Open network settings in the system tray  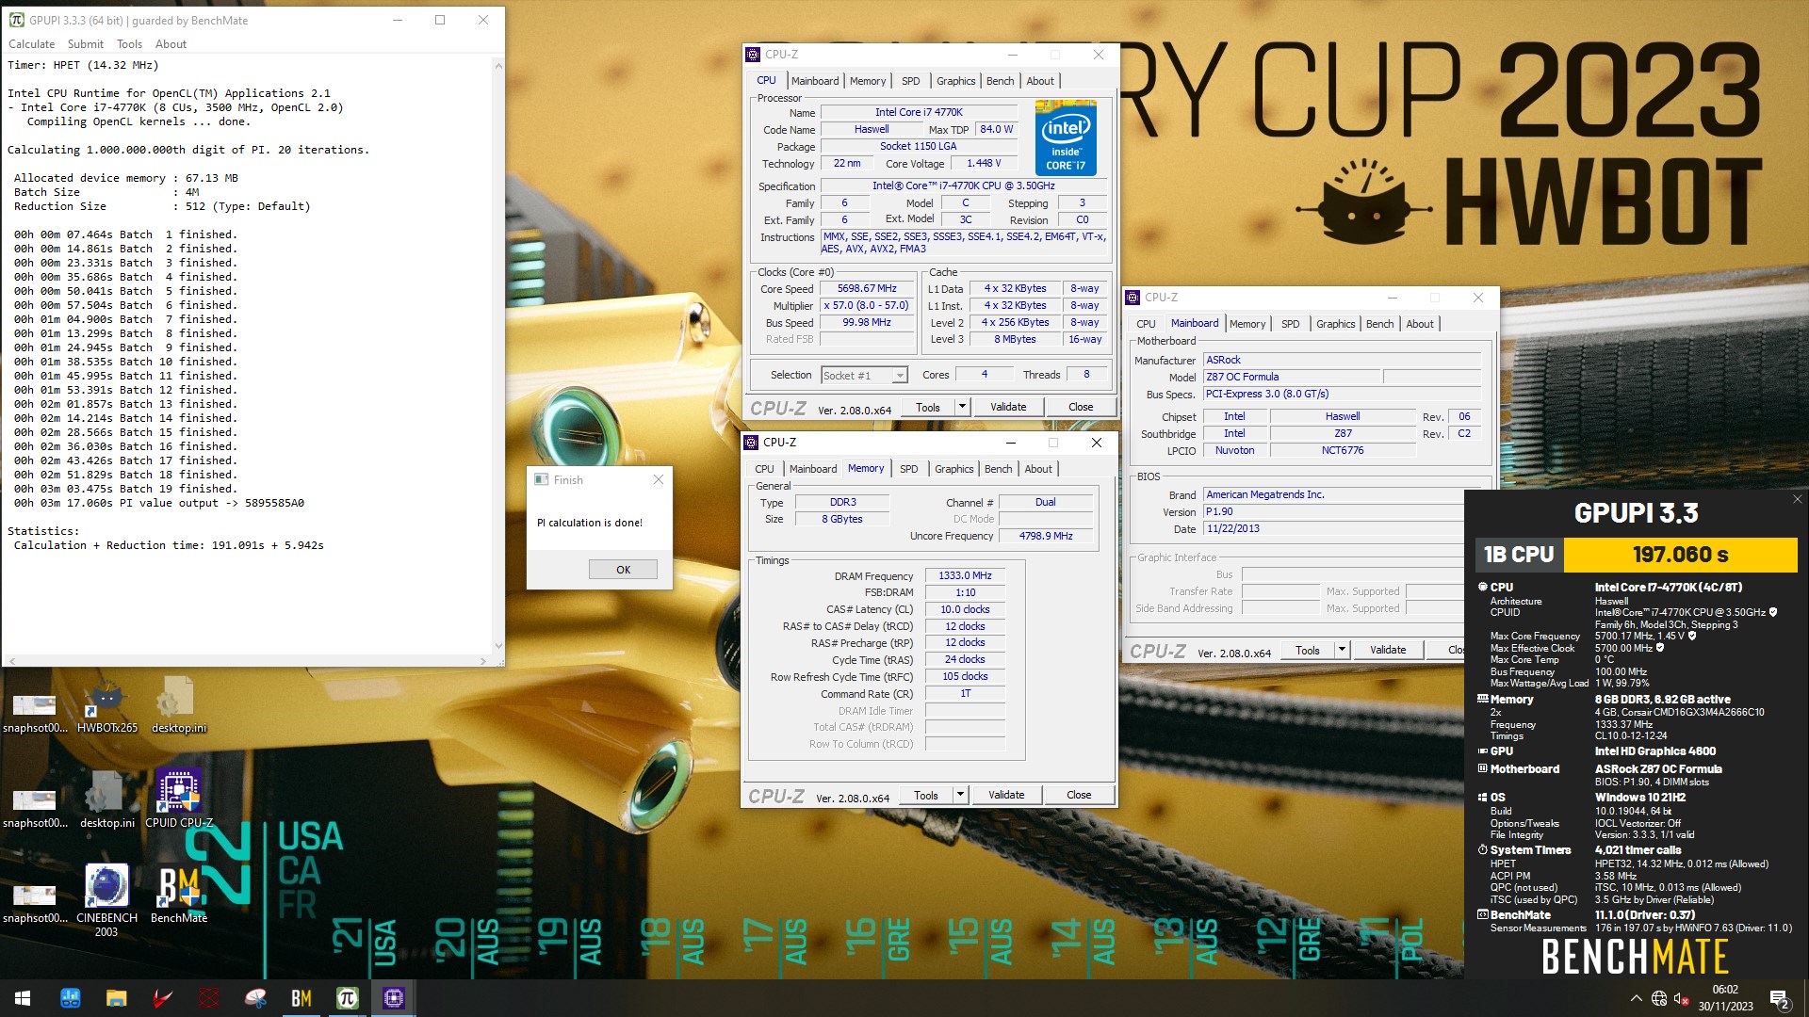(1659, 998)
